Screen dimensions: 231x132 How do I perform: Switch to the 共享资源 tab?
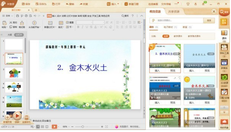pyautogui.click(x=174, y=12)
